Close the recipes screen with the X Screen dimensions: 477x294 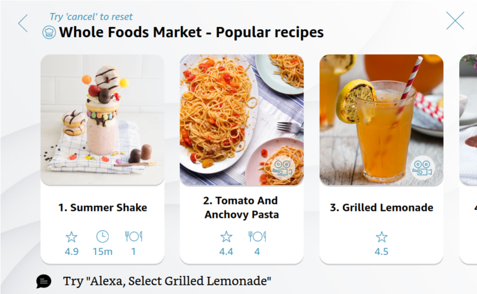click(x=455, y=21)
